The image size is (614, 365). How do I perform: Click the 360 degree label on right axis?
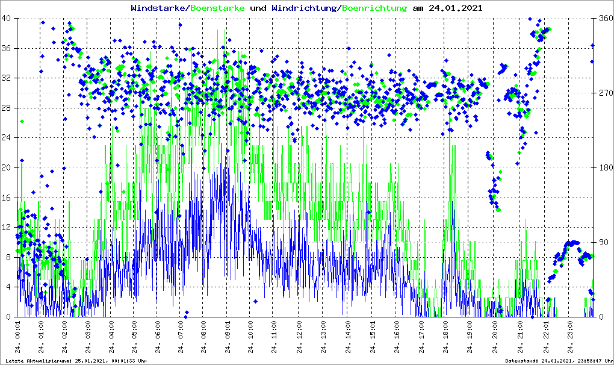coord(604,19)
